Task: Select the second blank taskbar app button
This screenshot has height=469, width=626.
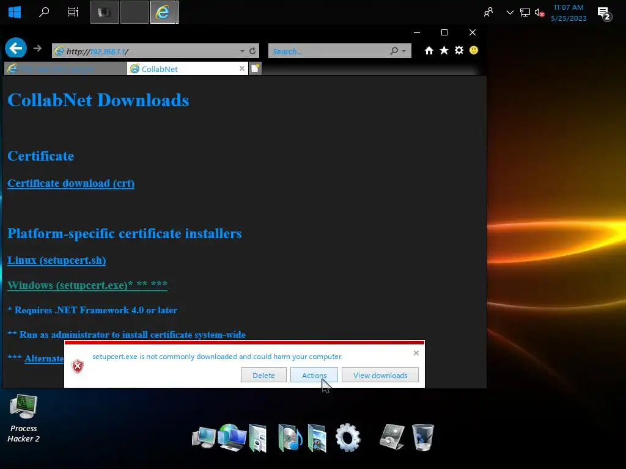Action: click(x=134, y=12)
